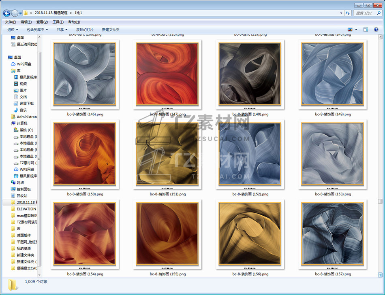The height and width of the screenshot is (295, 385).
Task: Select thumbnail bc-8-装饰画 (147).png
Action: point(167,74)
